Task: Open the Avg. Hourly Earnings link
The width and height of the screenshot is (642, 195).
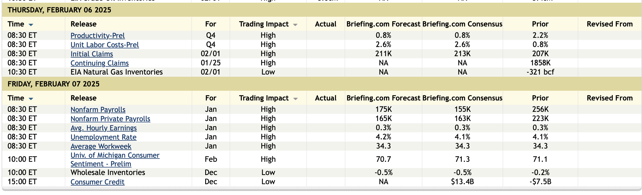Action: click(104, 128)
